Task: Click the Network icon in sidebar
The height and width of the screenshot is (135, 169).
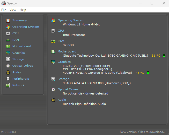Action: [x=8, y=85]
